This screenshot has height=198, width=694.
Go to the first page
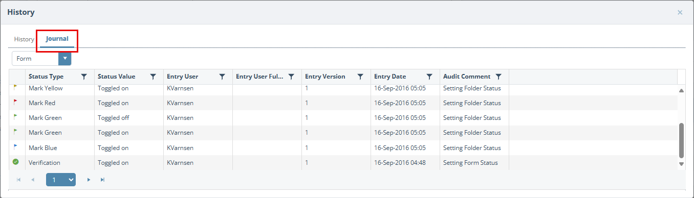pyautogui.click(x=19, y=180)
